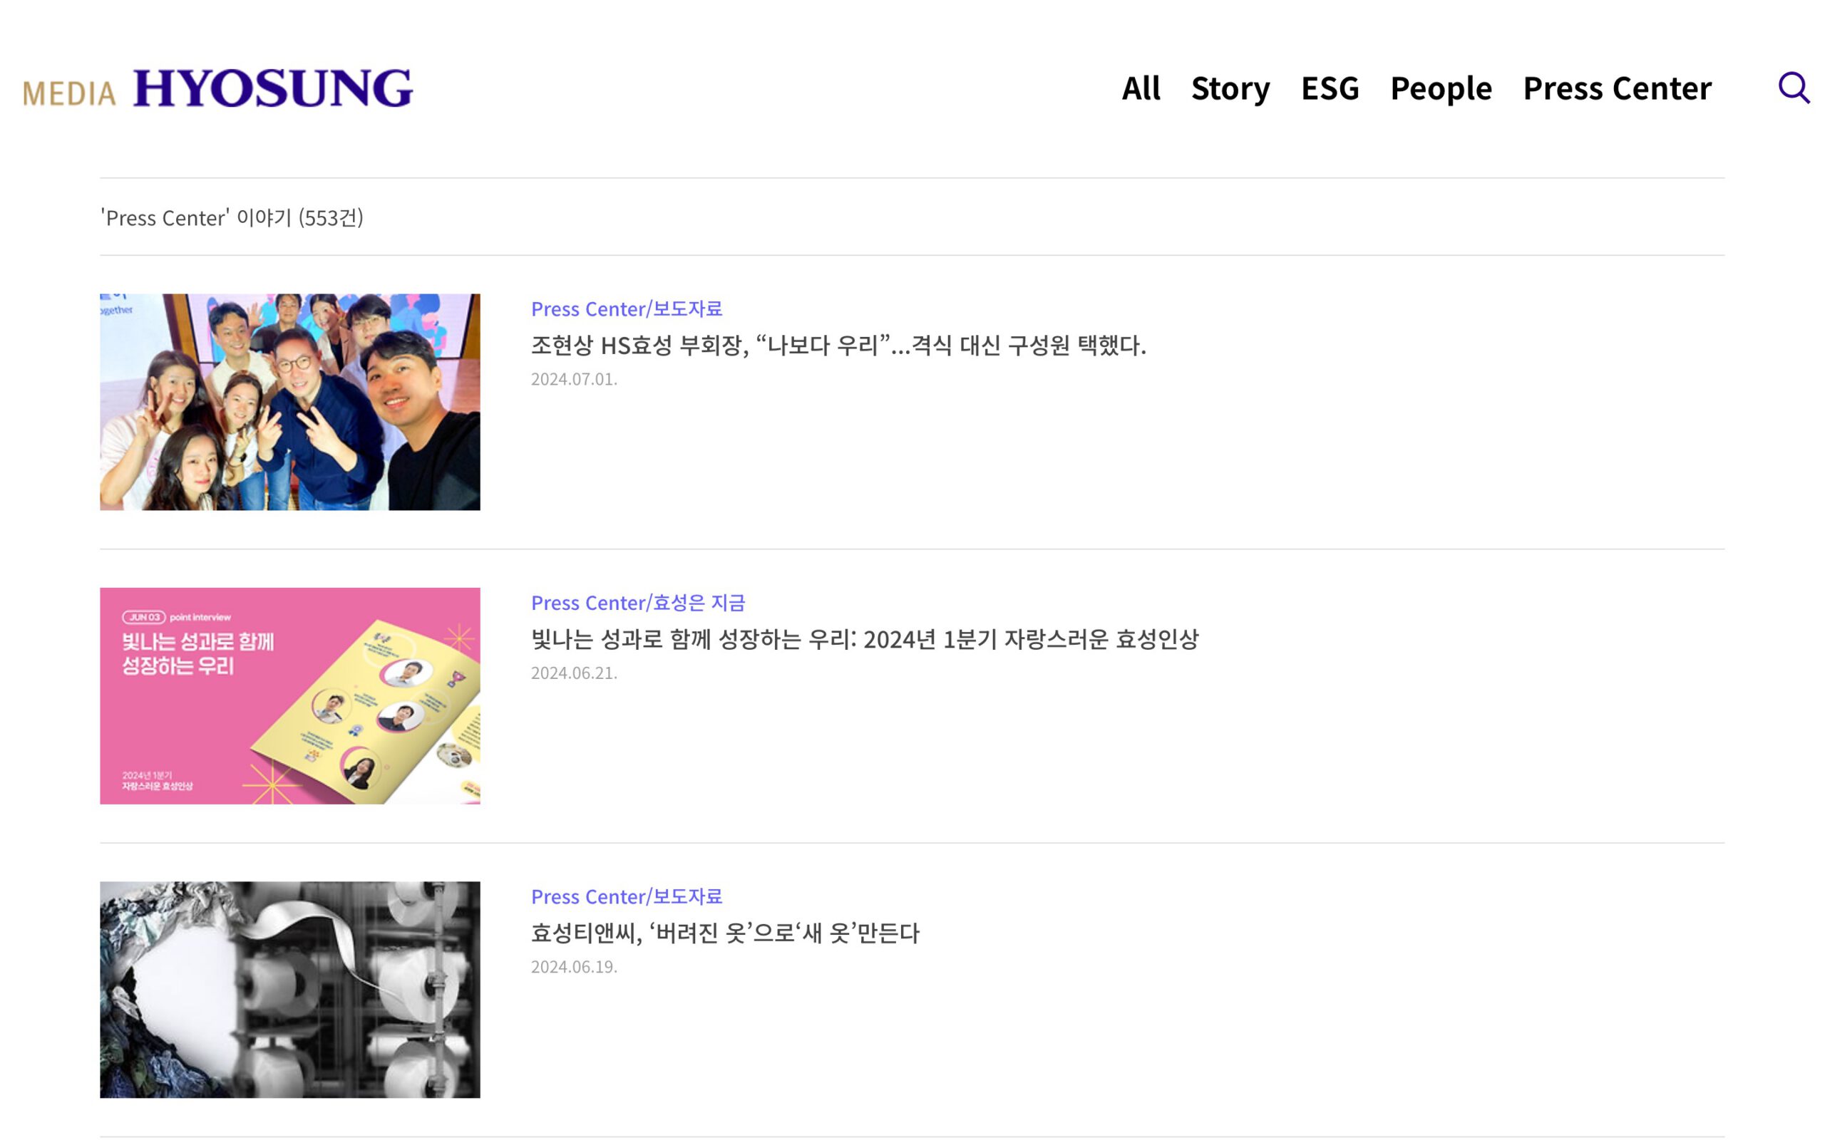1825x1140 pixels.
Task: Open the Press Center menu item
Action: [x=1617, y=88]
